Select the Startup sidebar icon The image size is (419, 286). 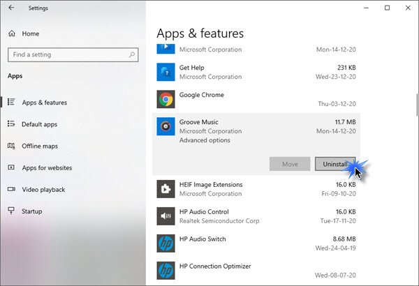point(11,211)
